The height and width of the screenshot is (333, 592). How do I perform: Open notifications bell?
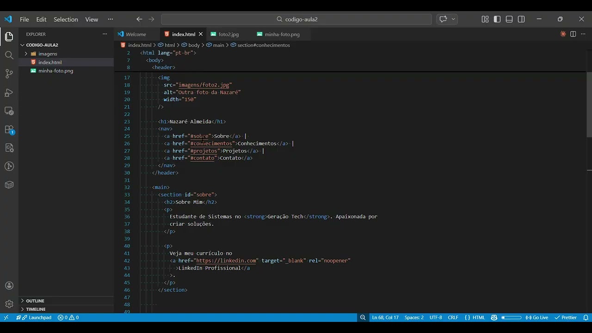[x=585, y=317]
